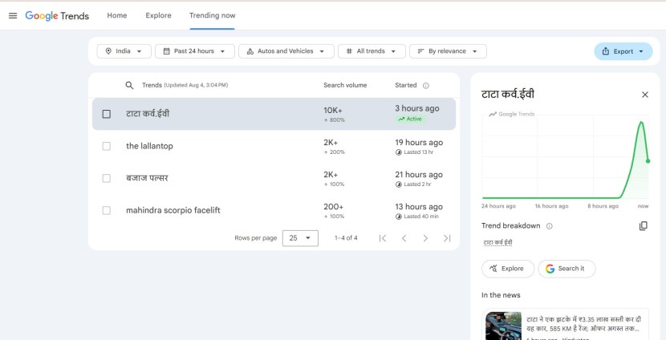Open the Autos and Vehicles category dropdown
The image size is (666, 340).
tap(286, 51)
